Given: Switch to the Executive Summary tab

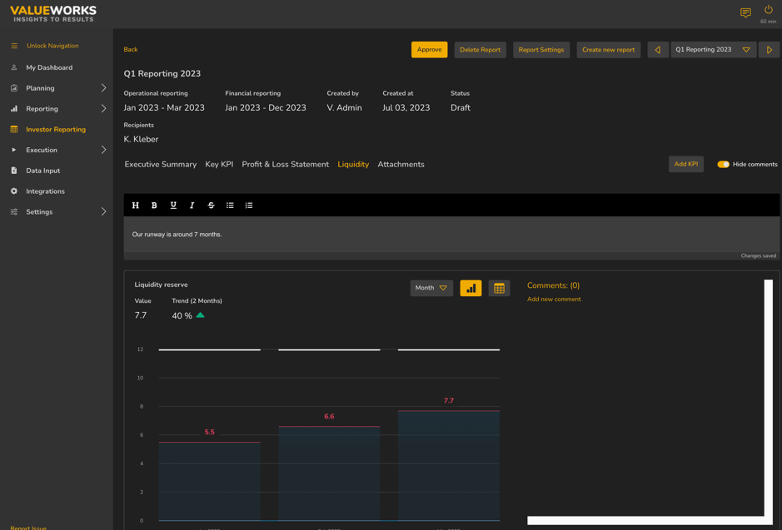Looking at the screenshot, I should 161,165.
